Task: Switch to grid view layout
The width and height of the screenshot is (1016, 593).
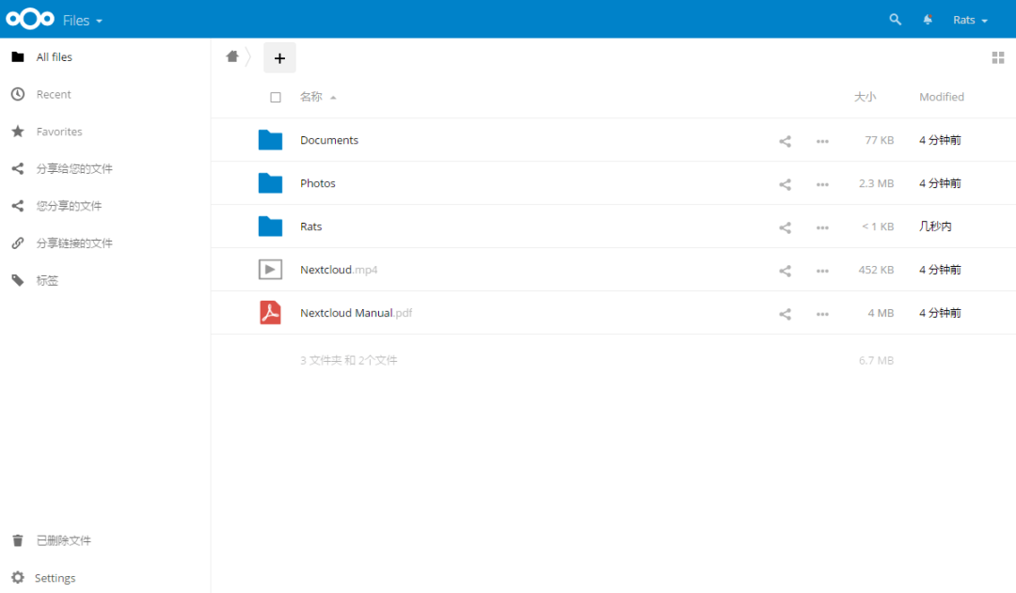Action: click(x=998, y=57)
